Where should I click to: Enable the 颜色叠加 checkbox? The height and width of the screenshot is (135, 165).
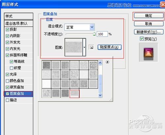[7, 81]
